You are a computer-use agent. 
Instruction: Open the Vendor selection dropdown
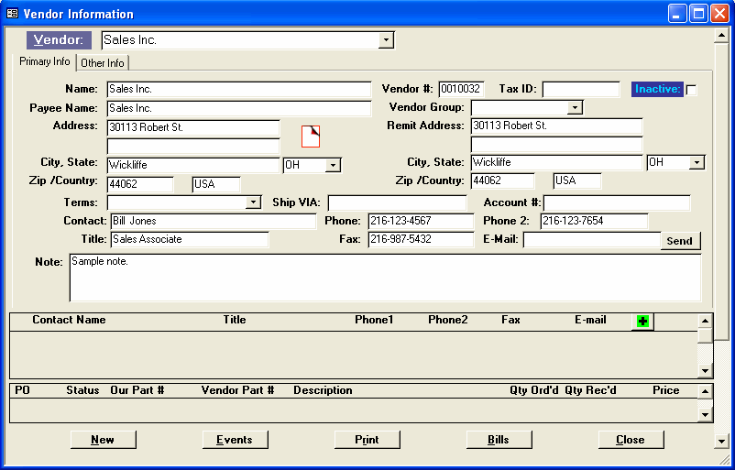coord(386,40)
